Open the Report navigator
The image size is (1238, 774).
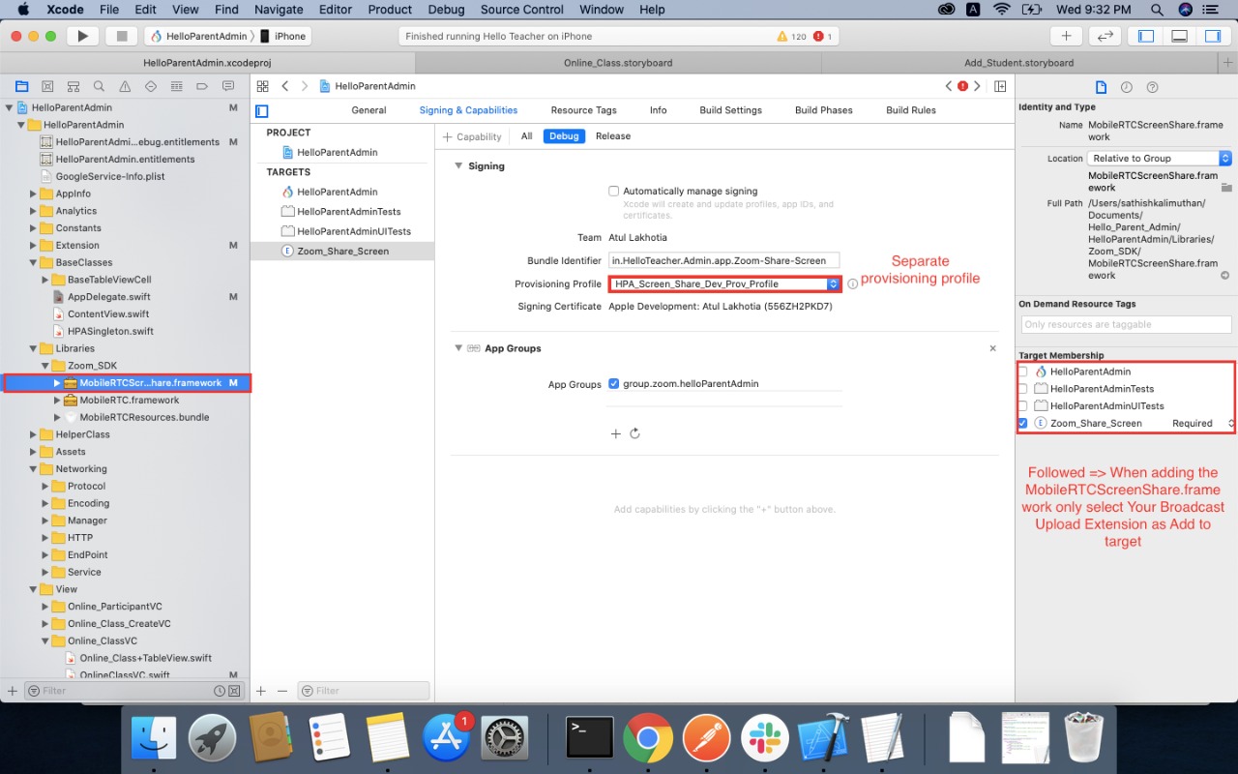227,86
